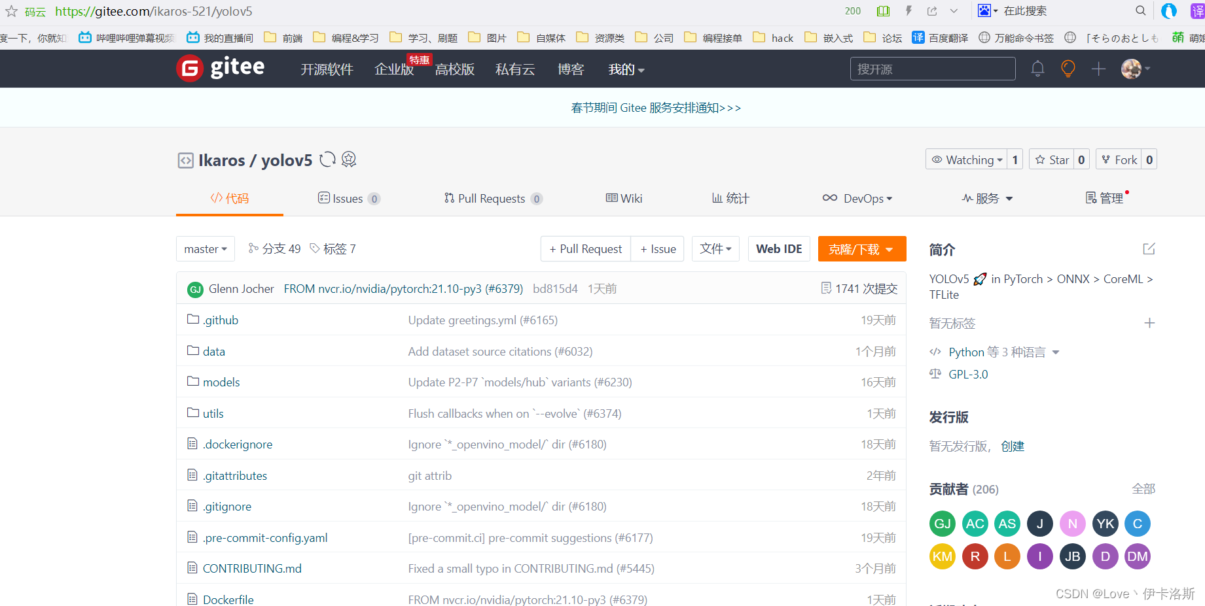
Task: Click the Gitee logo
Action: (221, 68)
